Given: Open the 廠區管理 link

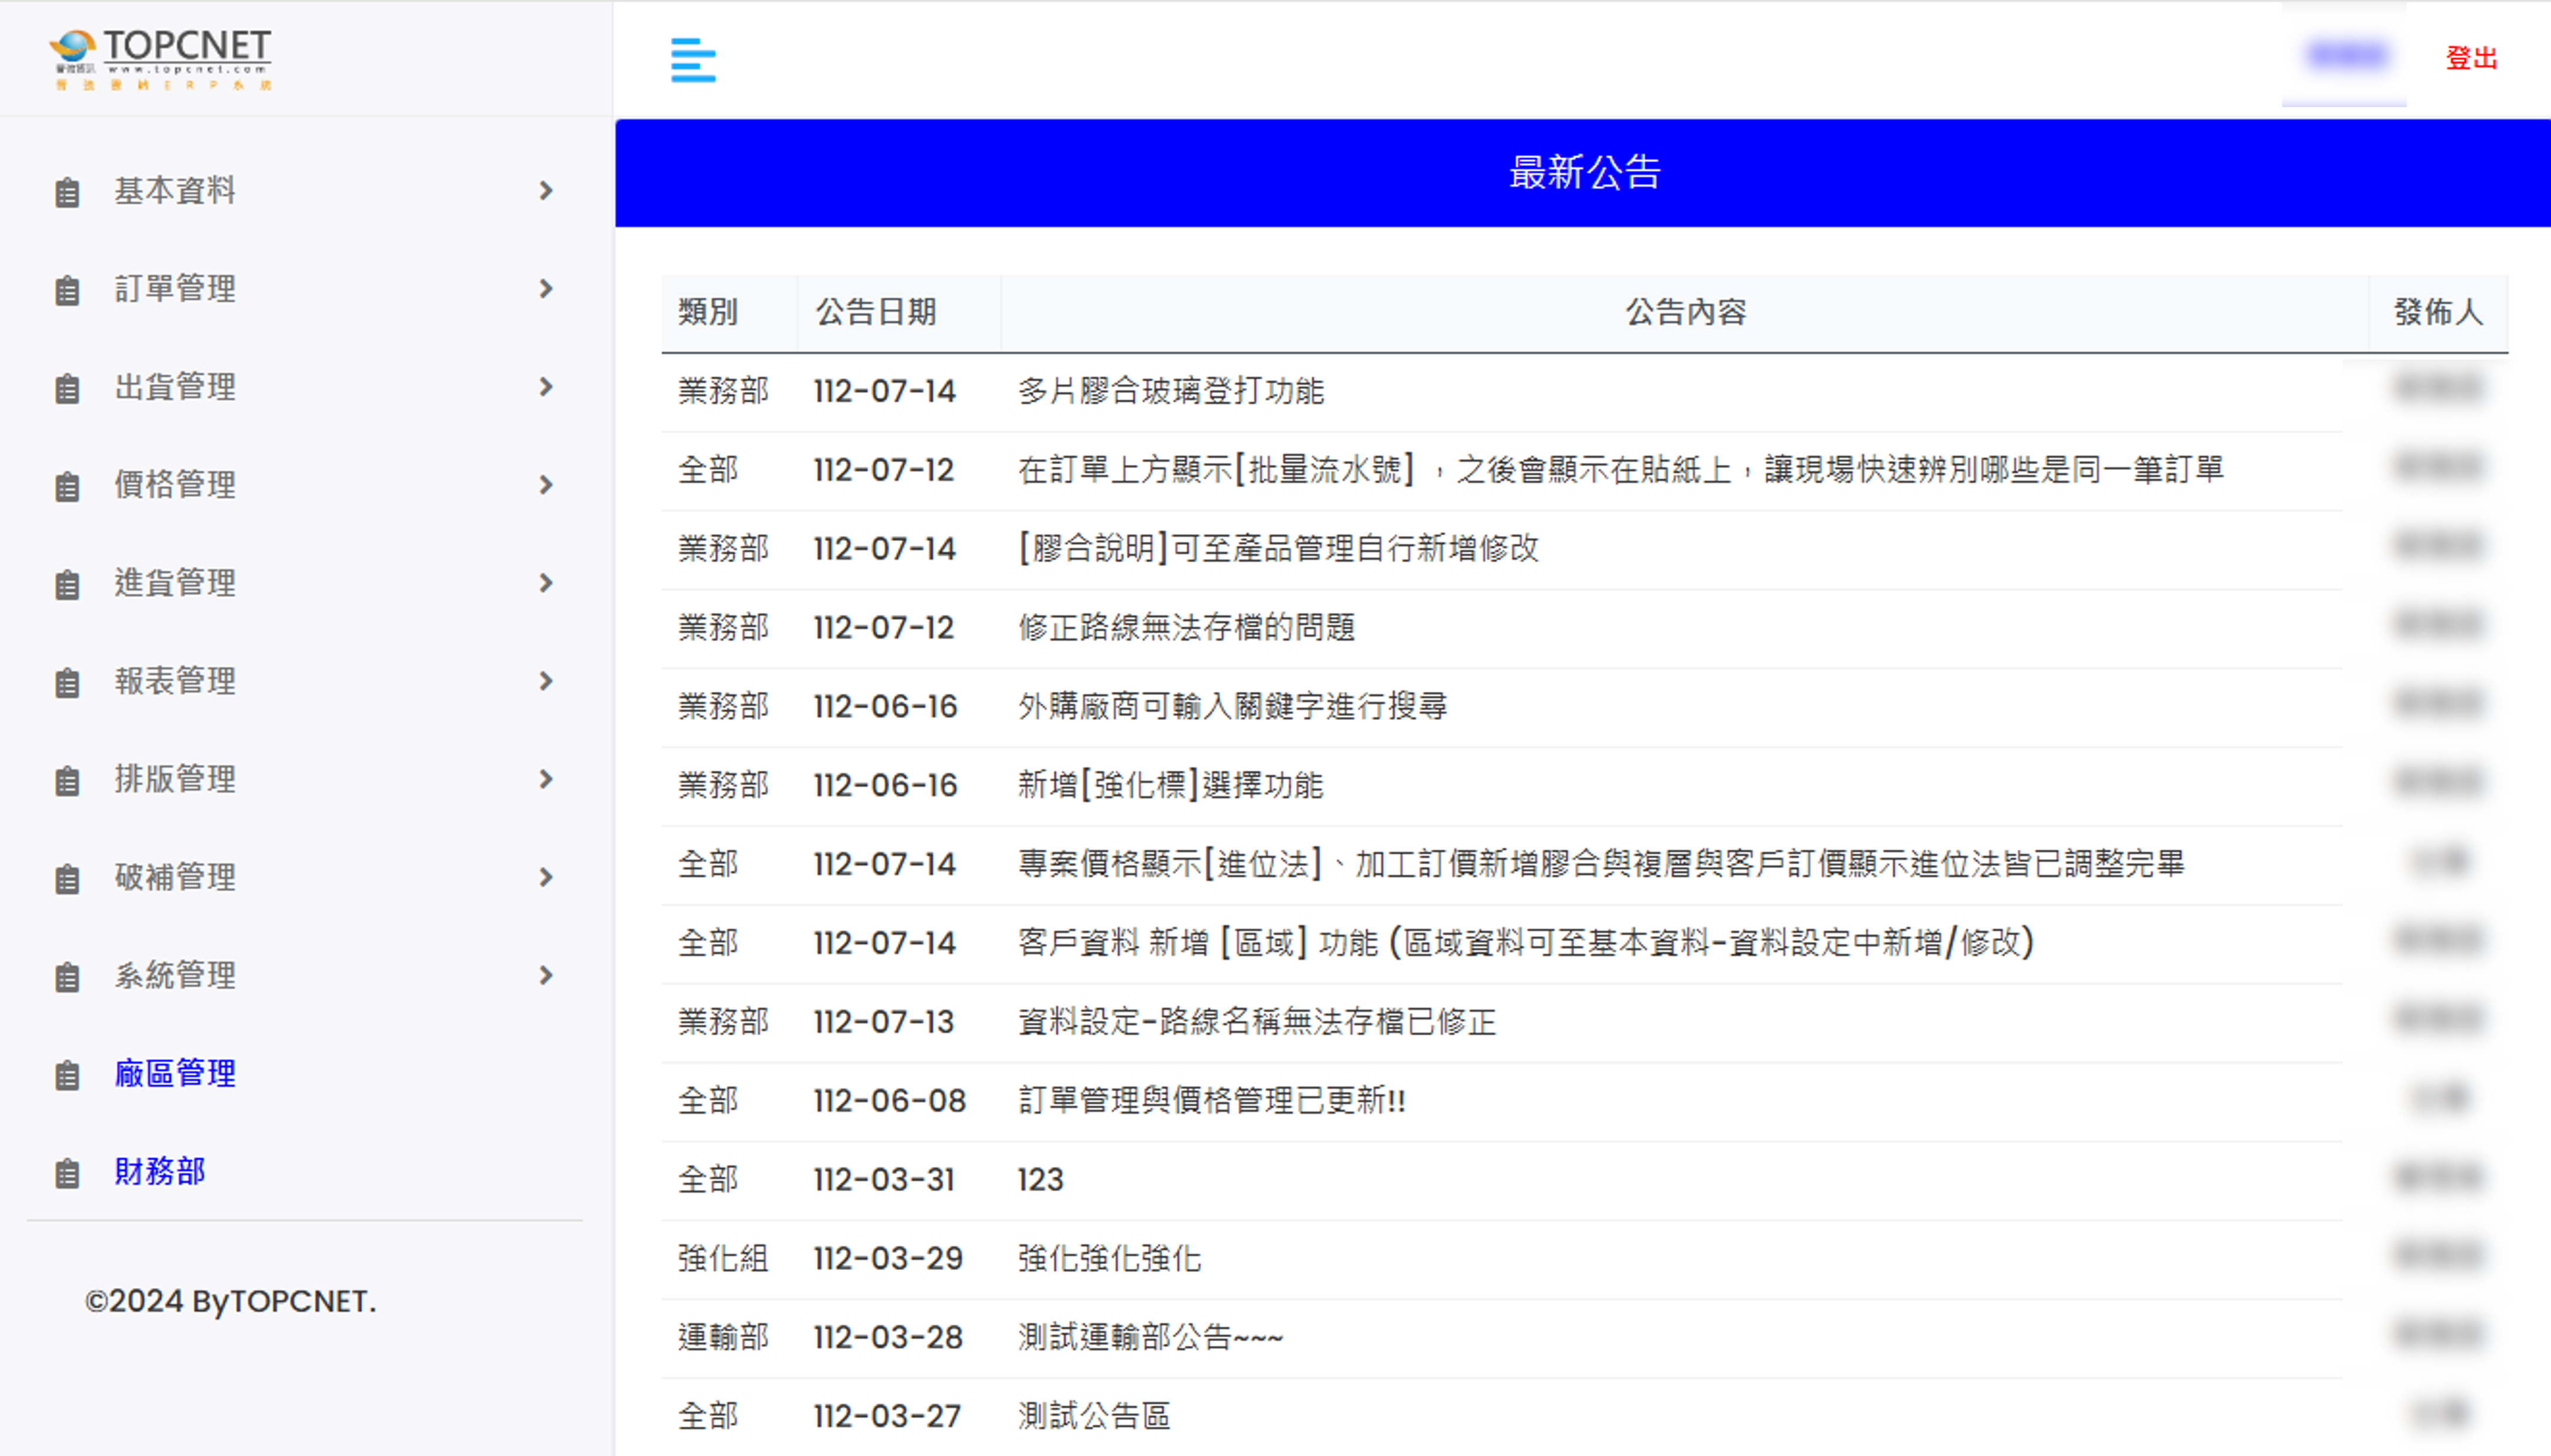Looking at the screenshot, I should [175, 1073].
